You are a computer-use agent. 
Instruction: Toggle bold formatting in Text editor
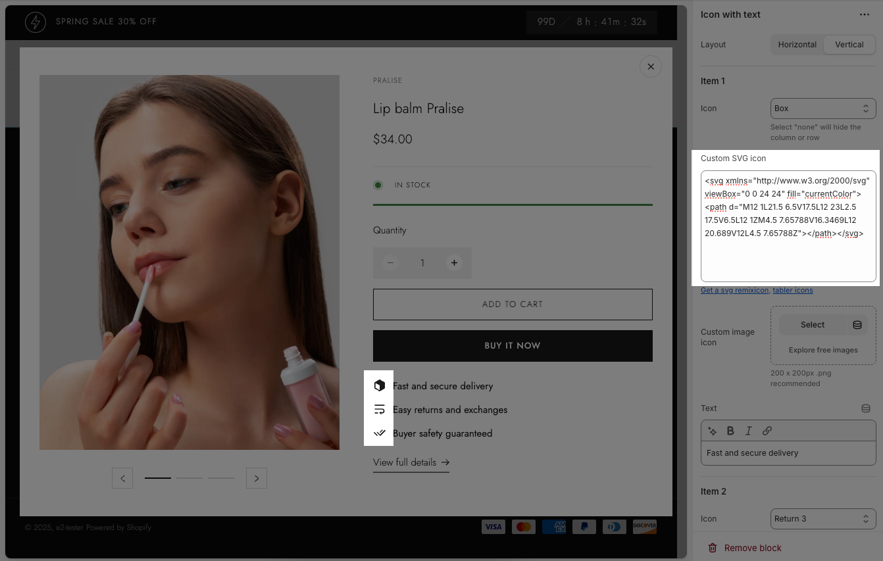tap(730, 431)
